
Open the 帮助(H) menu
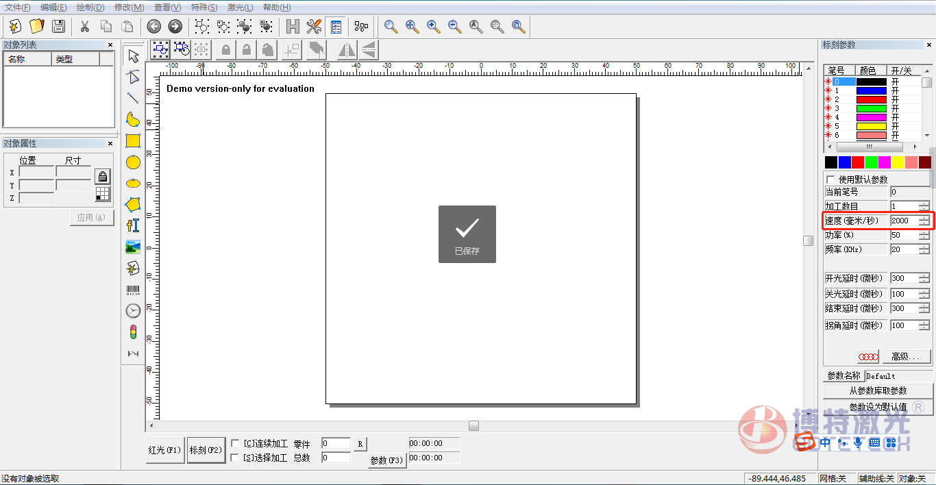[x=277, y=7]
